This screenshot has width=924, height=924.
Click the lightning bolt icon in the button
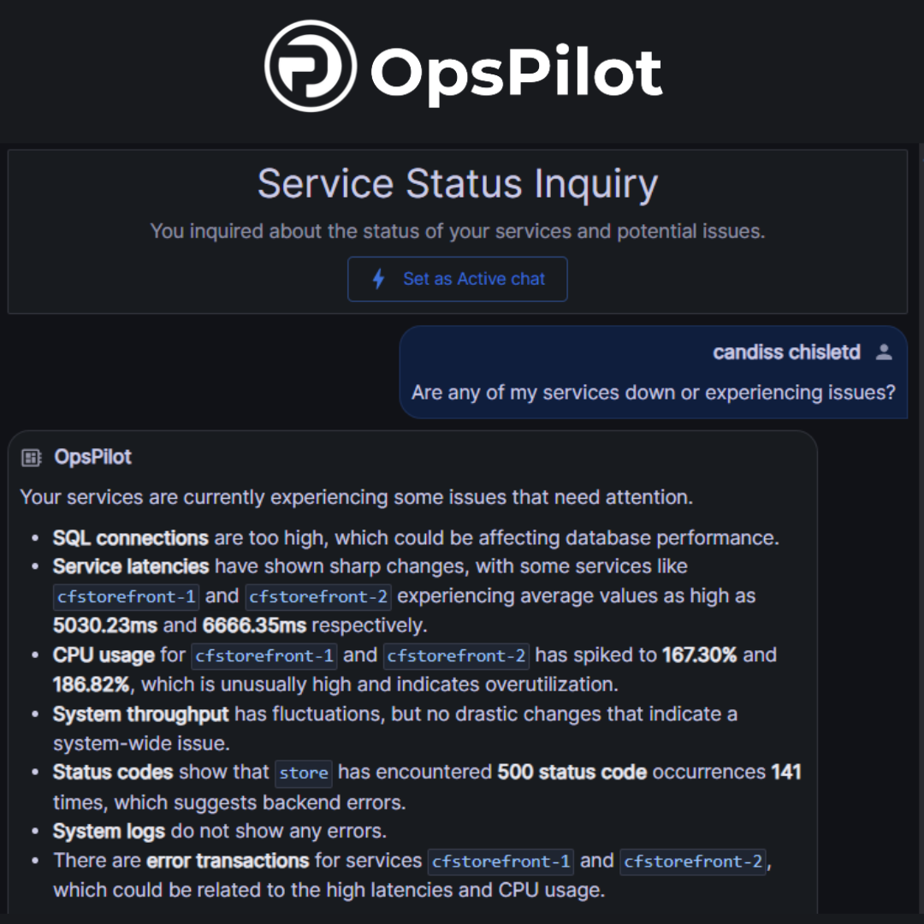(378, 279)
